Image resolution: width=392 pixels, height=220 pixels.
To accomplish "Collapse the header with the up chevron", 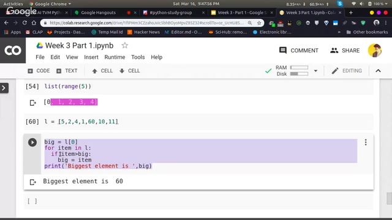I will 378,71.
